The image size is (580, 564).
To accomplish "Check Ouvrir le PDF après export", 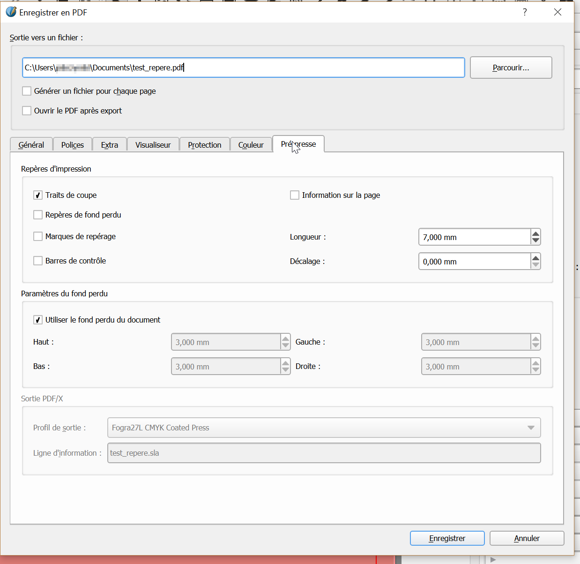I will (x=27, y=111).
